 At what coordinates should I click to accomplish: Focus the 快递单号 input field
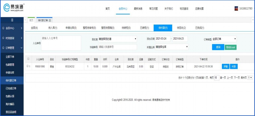coord(117,47)
